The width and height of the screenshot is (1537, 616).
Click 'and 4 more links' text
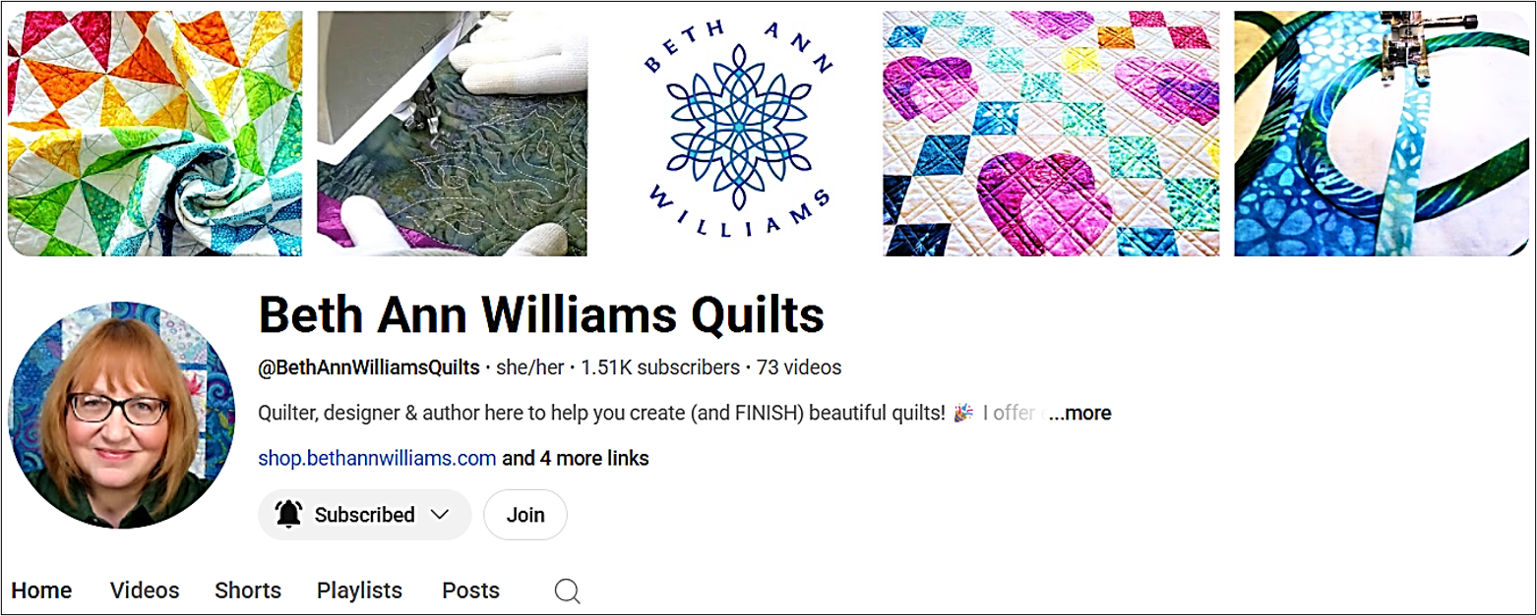[x=576, y=458]
